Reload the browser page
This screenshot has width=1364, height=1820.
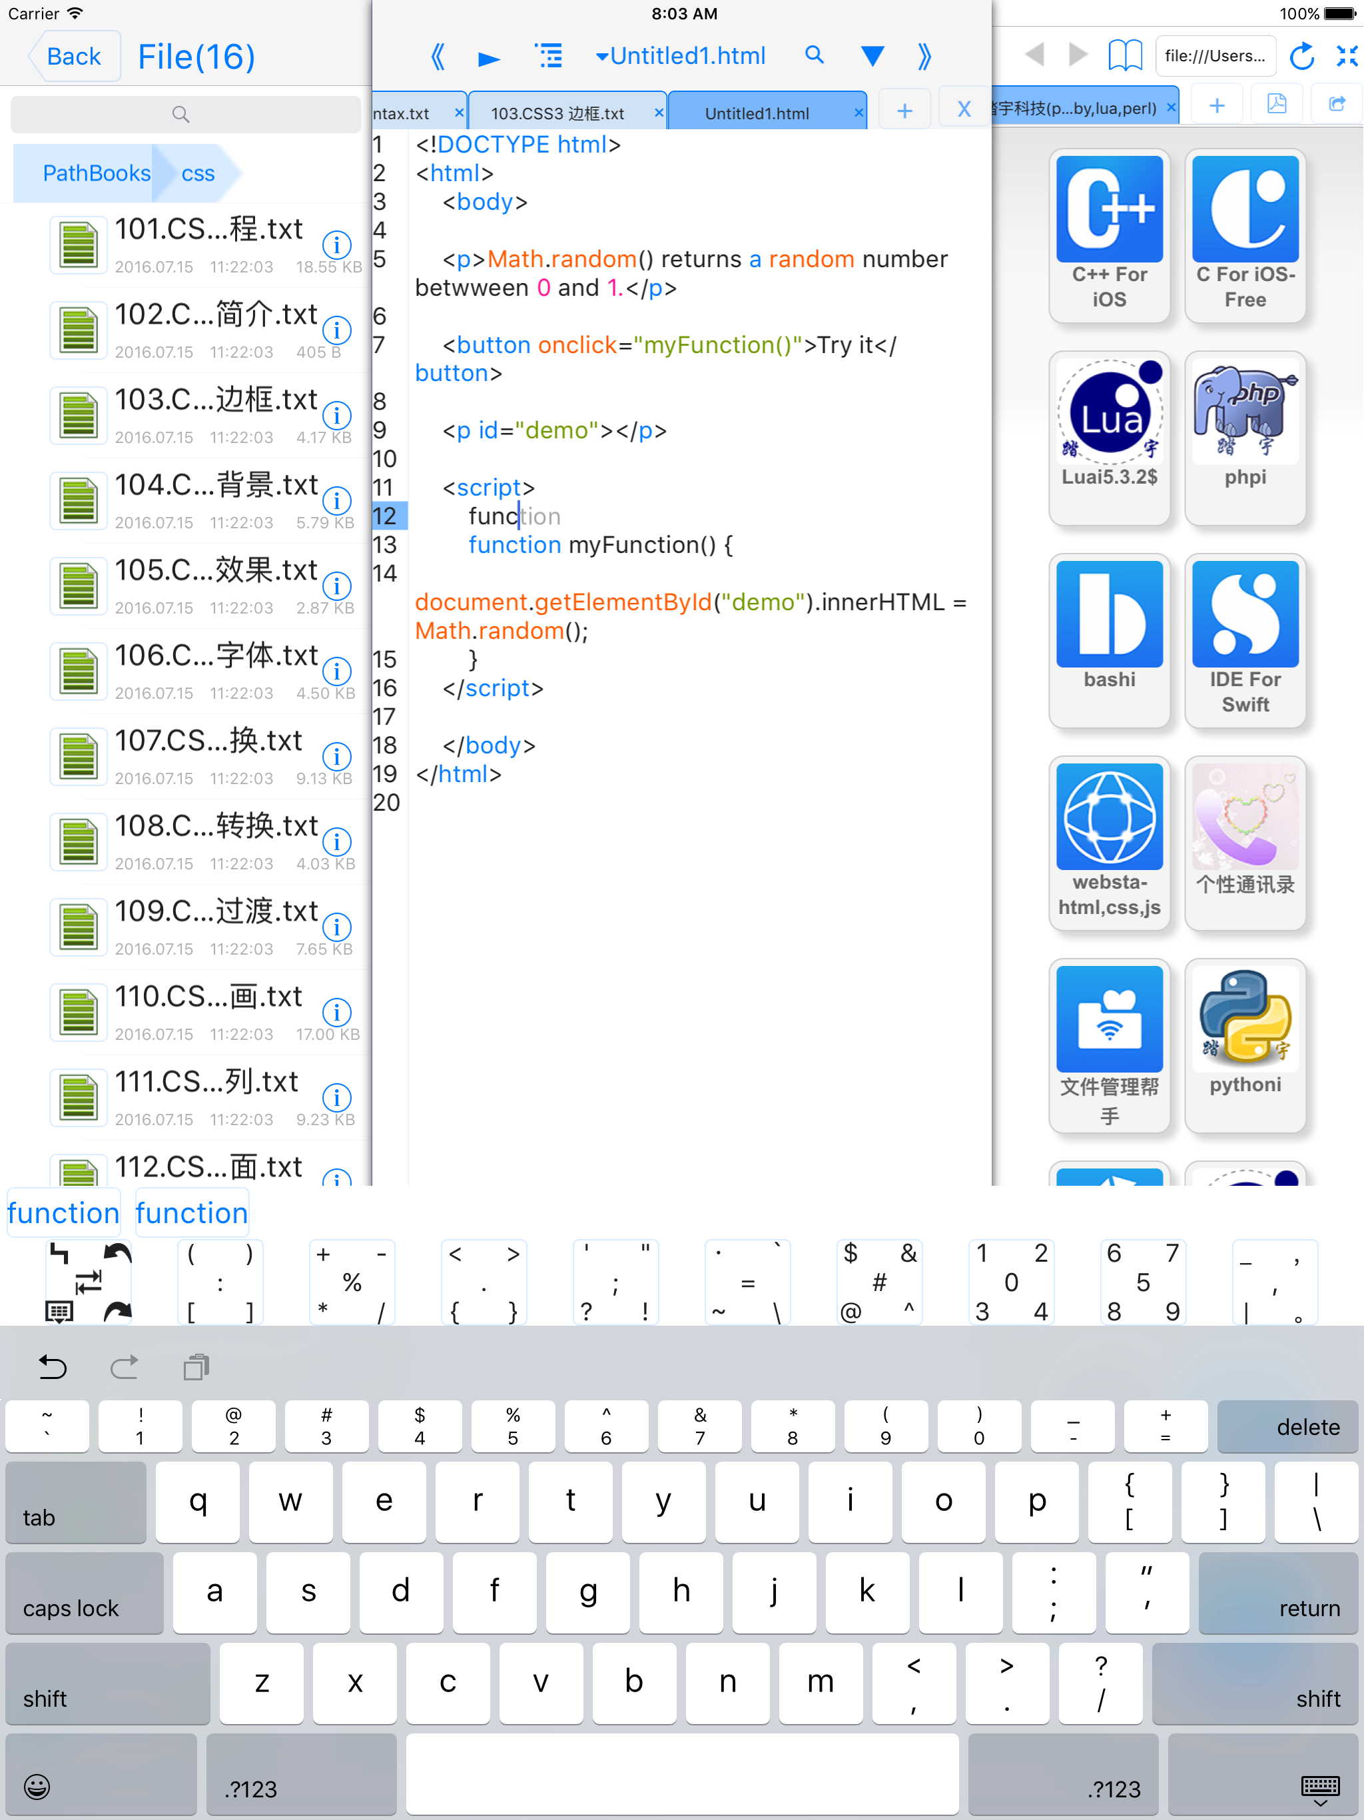point(1302,56)
